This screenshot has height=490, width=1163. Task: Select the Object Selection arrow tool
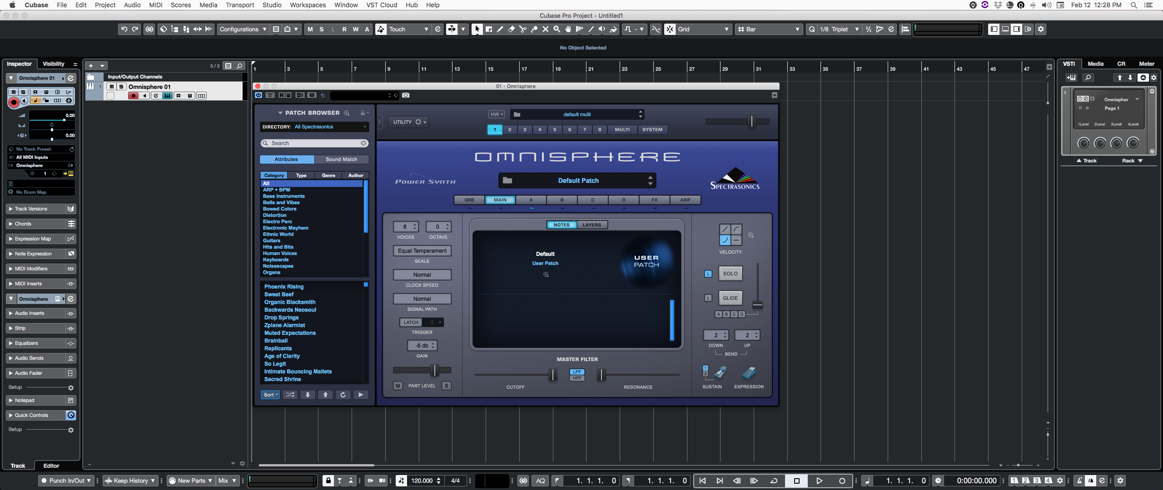pos(477,29)
